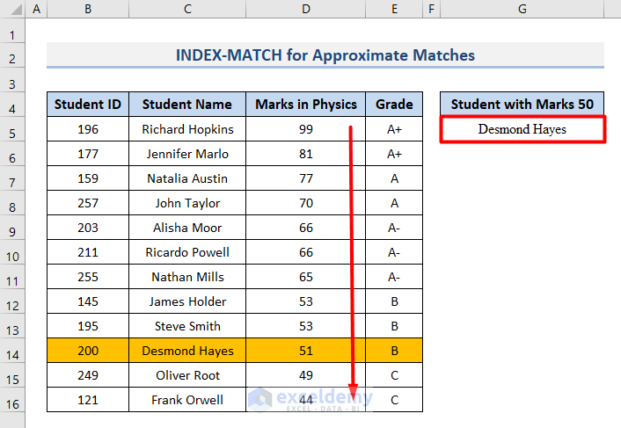Image resolution: width=621 pixels, height=428 pixels.
Task: Click the Richard Hopkins cell
Action: click(x=187, y=129)
